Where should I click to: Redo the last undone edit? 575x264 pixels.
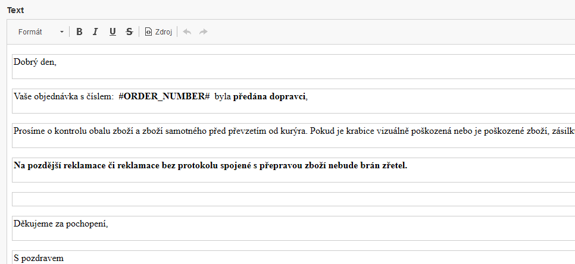(204, 32)
